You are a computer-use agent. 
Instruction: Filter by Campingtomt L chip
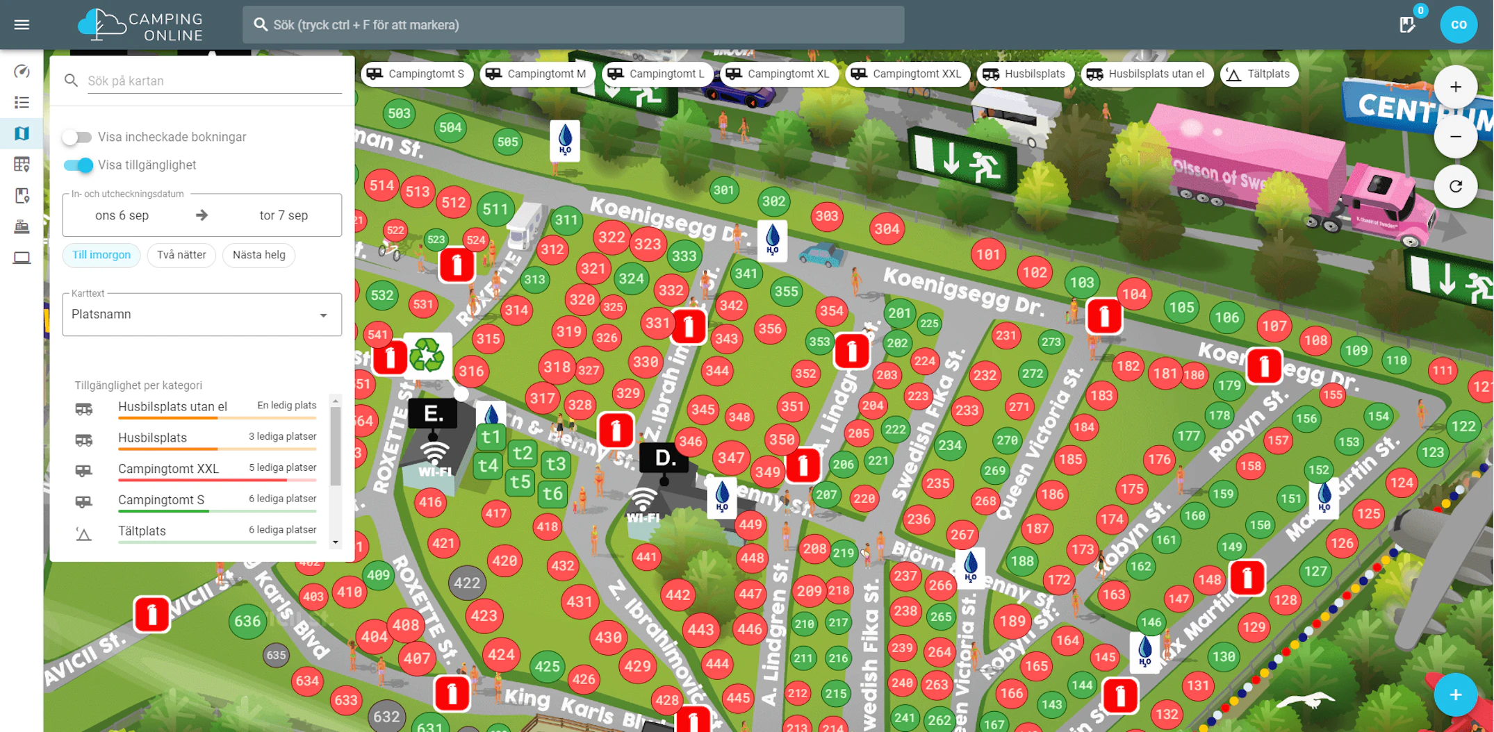point(657,74)
